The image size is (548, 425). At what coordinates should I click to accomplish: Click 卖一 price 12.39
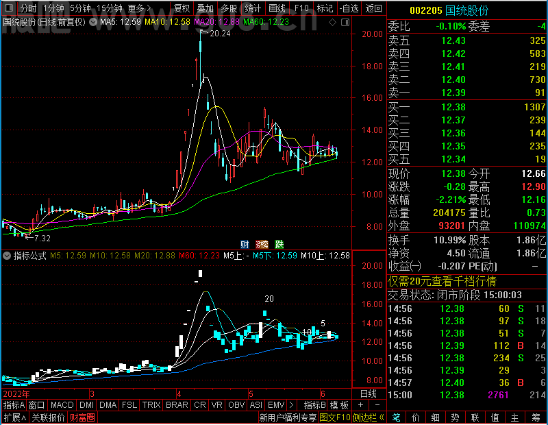tap(453, 93)
